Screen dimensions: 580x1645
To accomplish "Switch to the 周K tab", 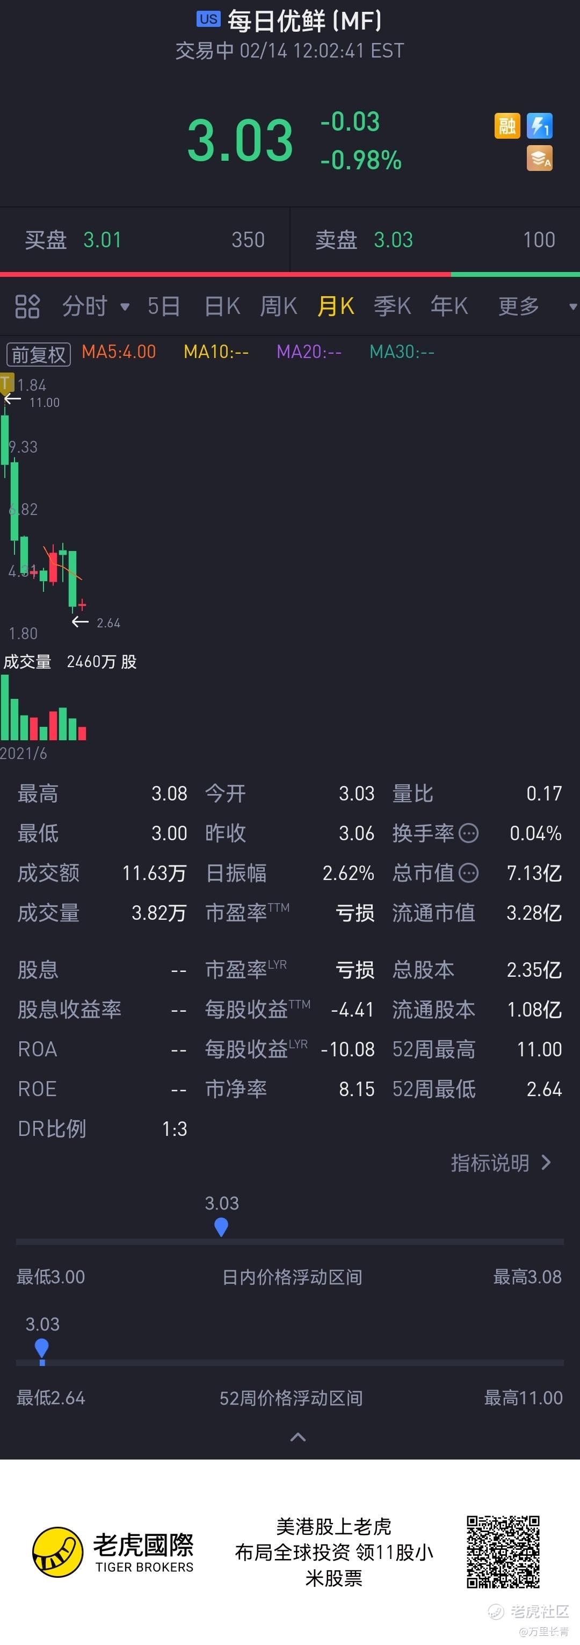I will 279,306.
